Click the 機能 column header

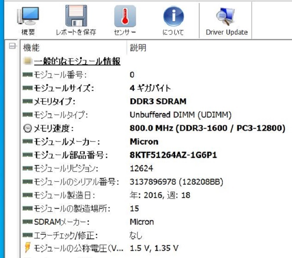[31, 48]
